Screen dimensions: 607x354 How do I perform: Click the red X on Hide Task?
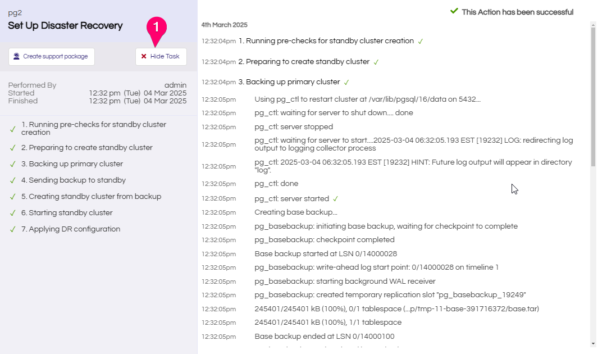[x=144, y=56]
